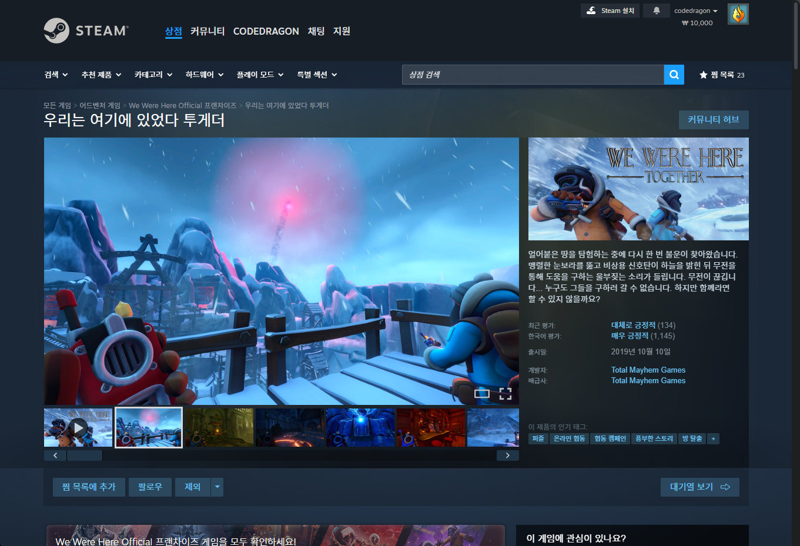Select the CODEDRAGON tab
Image resolution: width=800 pixels, height=546 pixels.
(x=266, y=31)
